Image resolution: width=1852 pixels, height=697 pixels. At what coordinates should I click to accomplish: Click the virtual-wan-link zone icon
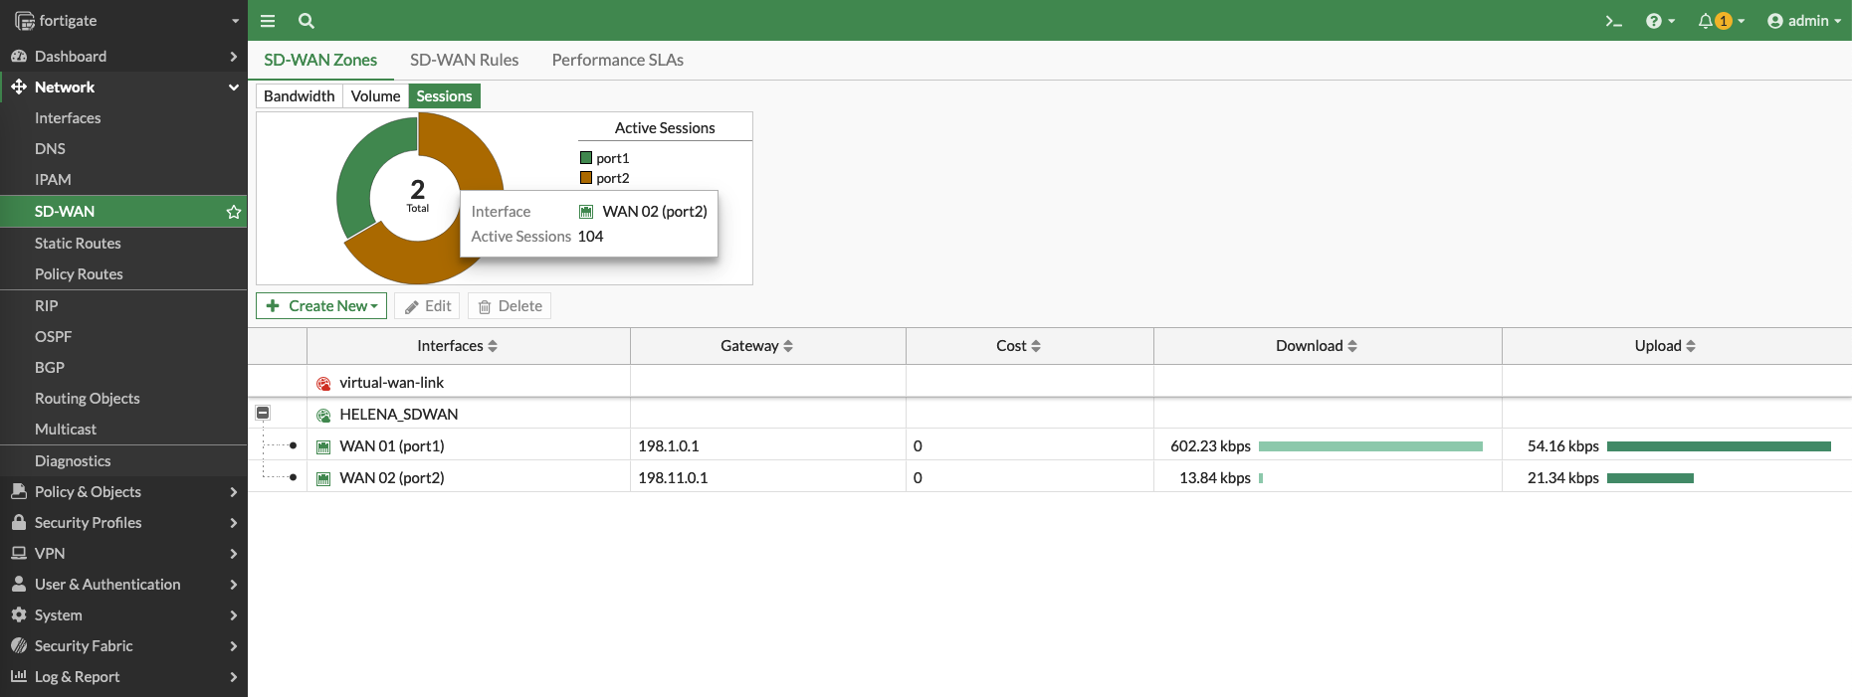[x=323, y=384]
